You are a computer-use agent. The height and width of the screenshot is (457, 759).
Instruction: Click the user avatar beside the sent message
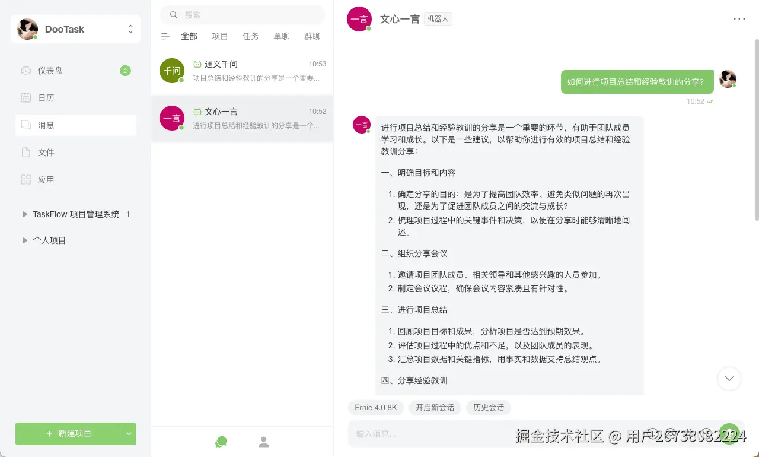pos(728,79)
